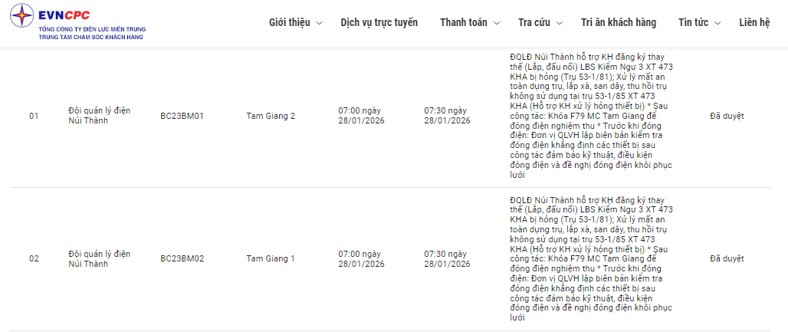This screenshot has height=332, width=788.
Task: Click the work description text in row 02
Action: click(592, 258)
